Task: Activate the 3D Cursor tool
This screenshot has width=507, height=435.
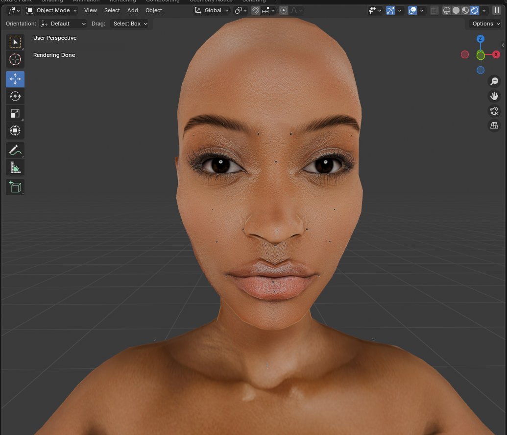Action: point(15,59)
